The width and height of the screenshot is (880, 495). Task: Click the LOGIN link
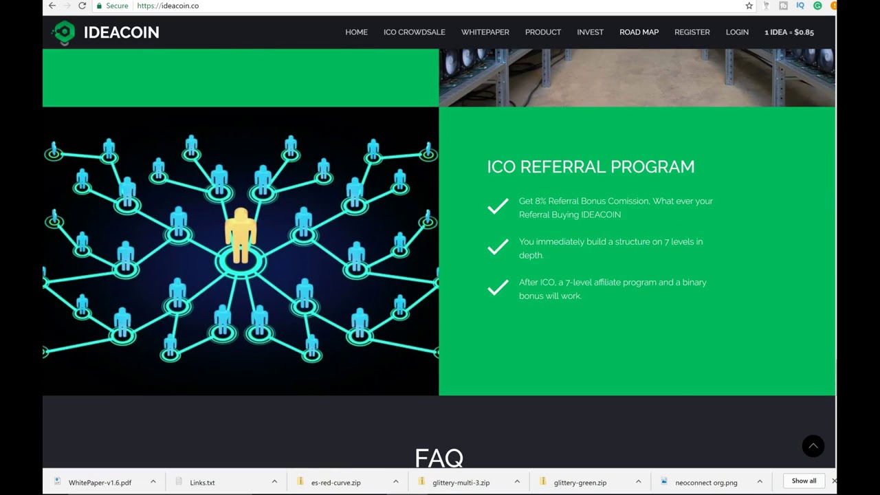[x=737, y=32]
